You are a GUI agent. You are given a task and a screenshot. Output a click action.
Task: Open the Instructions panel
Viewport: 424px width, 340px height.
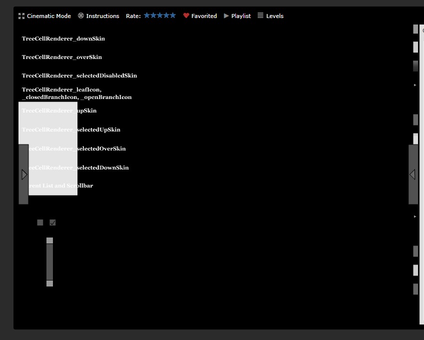tap(102, 15)
